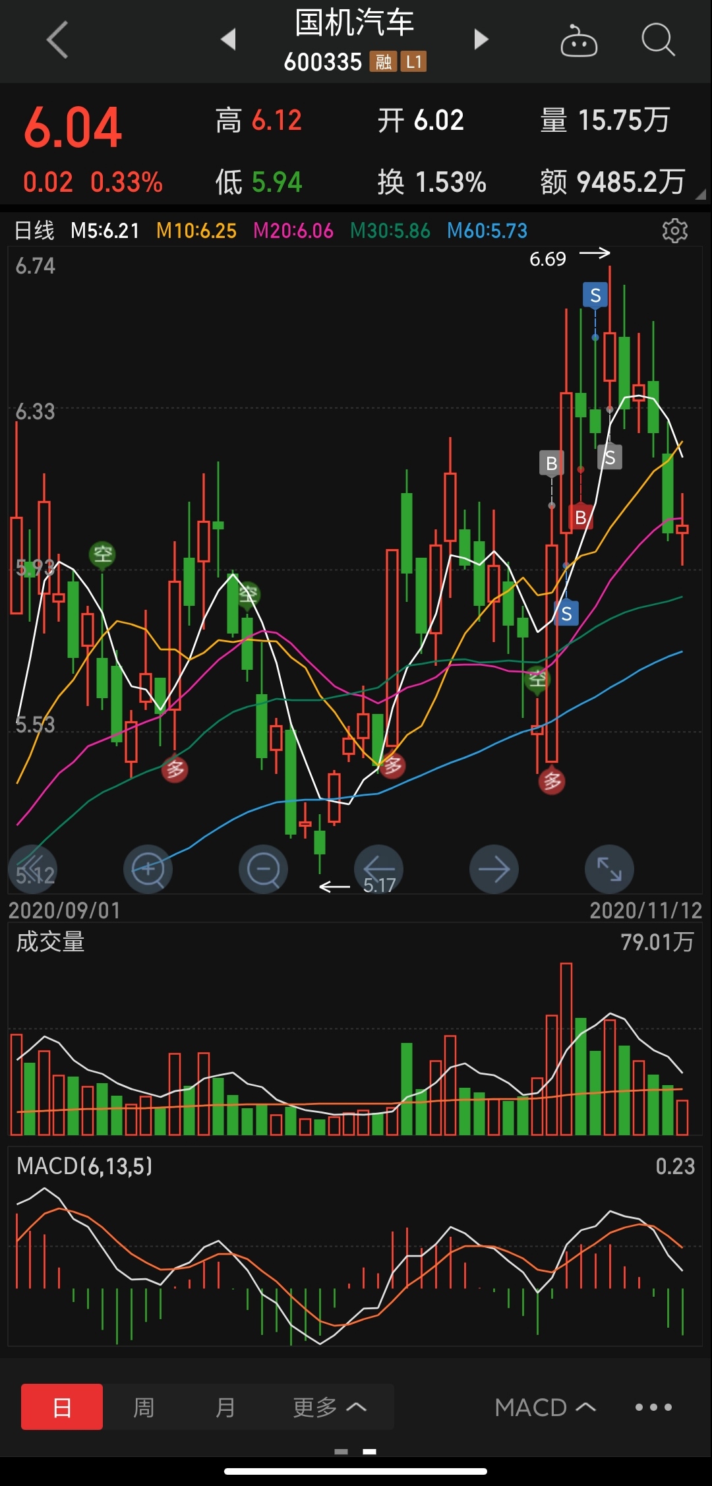
Task: Switch to the previous stock
Action: pyautogui.click(x=228, y=40)
